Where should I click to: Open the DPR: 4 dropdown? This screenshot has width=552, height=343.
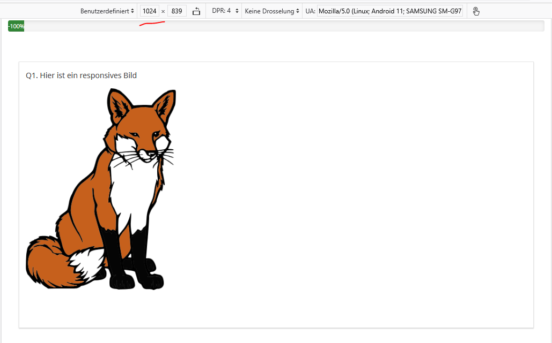tap(225, 11)
